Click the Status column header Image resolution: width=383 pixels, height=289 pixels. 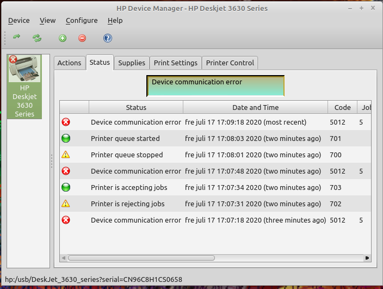[x=136, y=107]
